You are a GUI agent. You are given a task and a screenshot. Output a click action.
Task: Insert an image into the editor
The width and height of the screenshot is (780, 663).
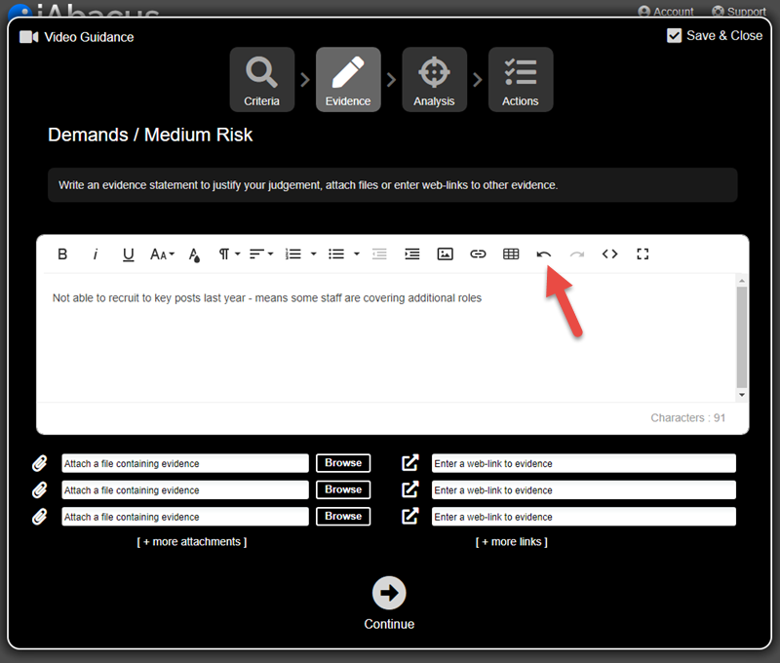coord(445,254)
